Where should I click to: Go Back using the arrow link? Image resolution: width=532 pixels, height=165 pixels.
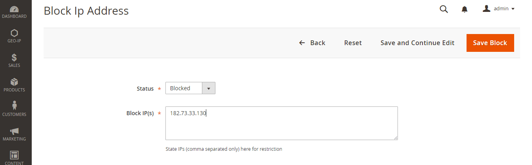point(312,43)
